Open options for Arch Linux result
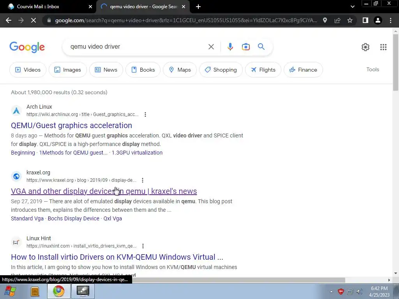This screenshot has width=399, height=299. point(145,114)
